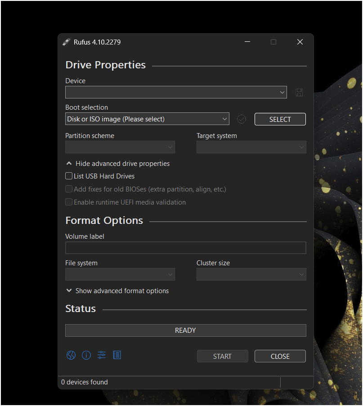Image resolution: width=363 pixels, height=406 pixels.
Task: Click the save-drive floppy disk icon
Action: pyautogui.click(x=299, y=93)
